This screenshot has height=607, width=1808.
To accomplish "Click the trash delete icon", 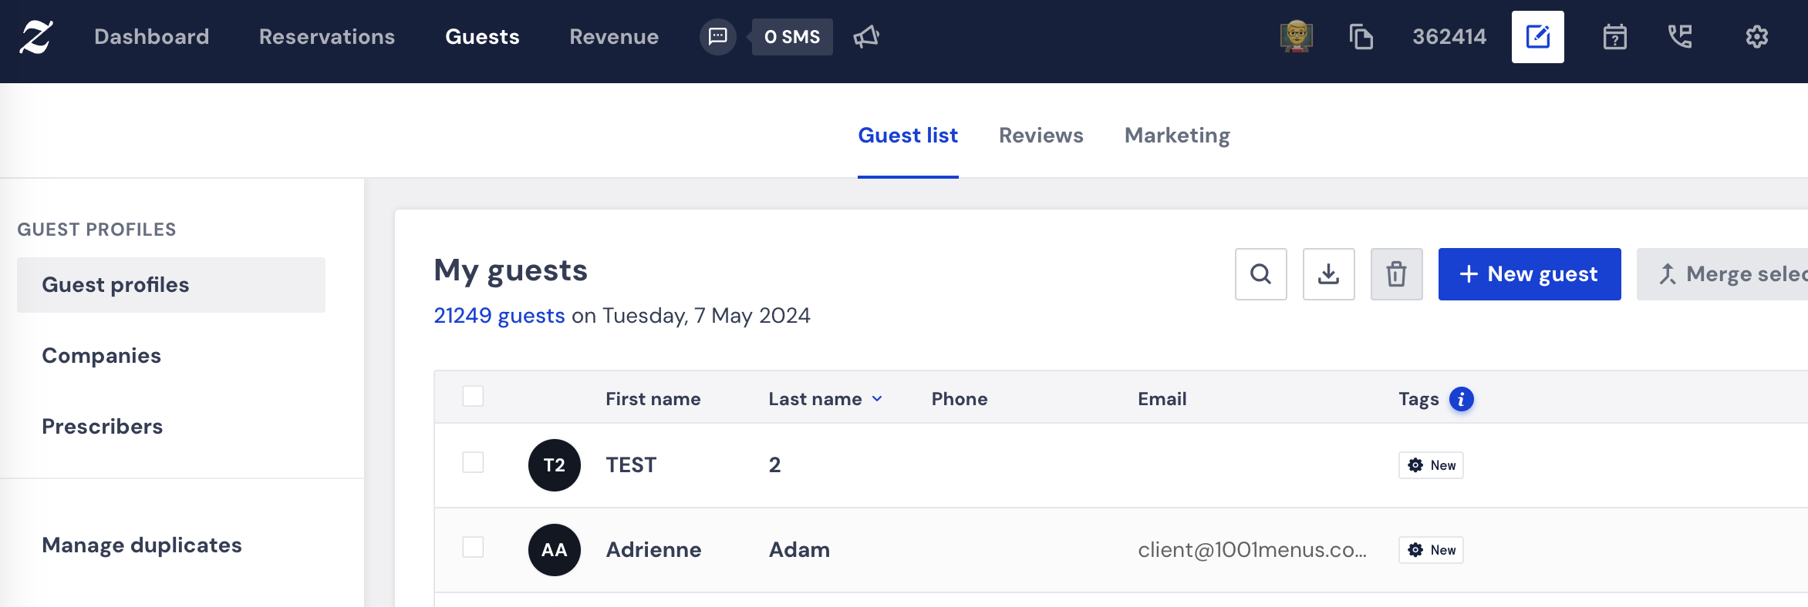I will 1397,274.
